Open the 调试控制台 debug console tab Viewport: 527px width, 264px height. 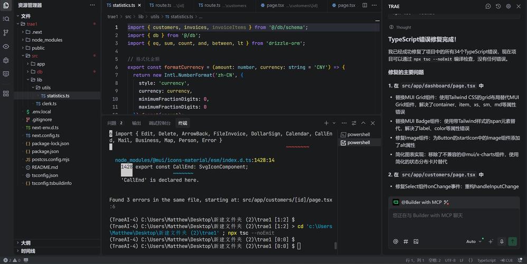click(159, 123)
